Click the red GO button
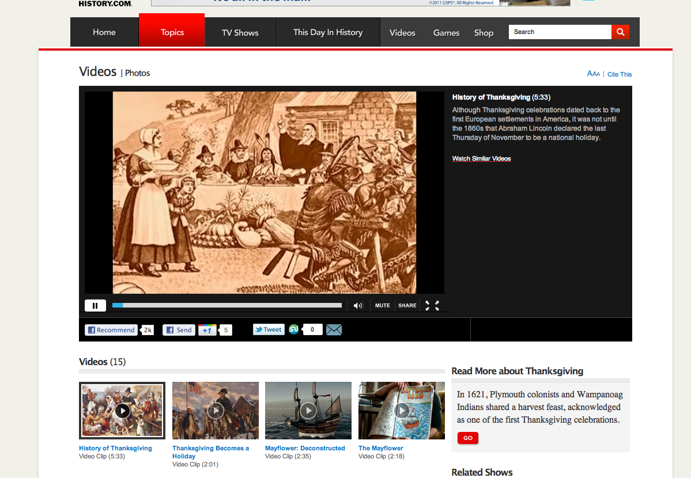The height and width of the screenshot is (478, 691). (468, 438)
